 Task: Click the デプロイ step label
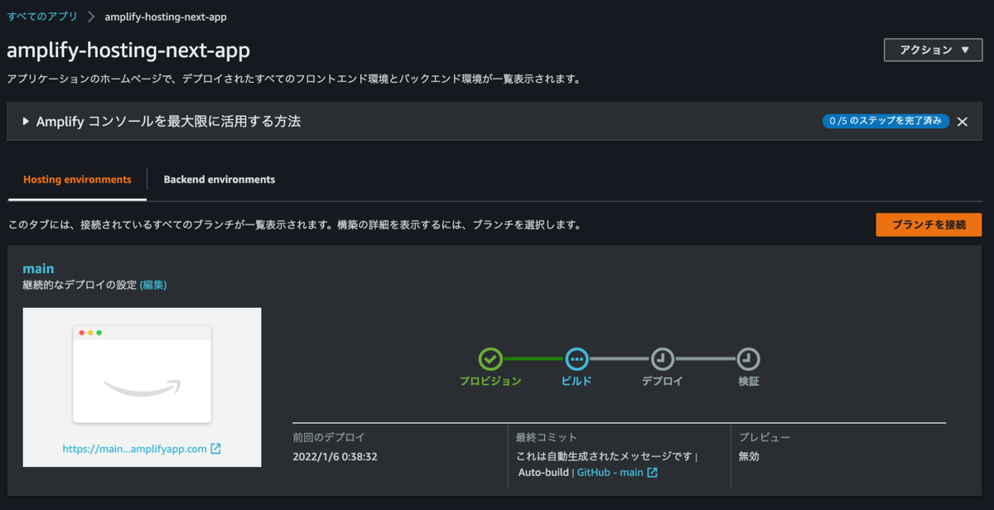(x=662, y=382)
